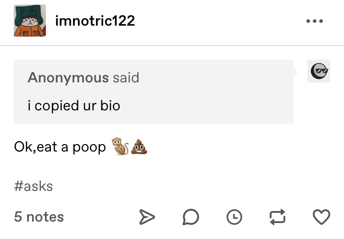Screen dimensions: 344x239
Task: Click the Anonymous said header text
Action: [x=83, y=77]
